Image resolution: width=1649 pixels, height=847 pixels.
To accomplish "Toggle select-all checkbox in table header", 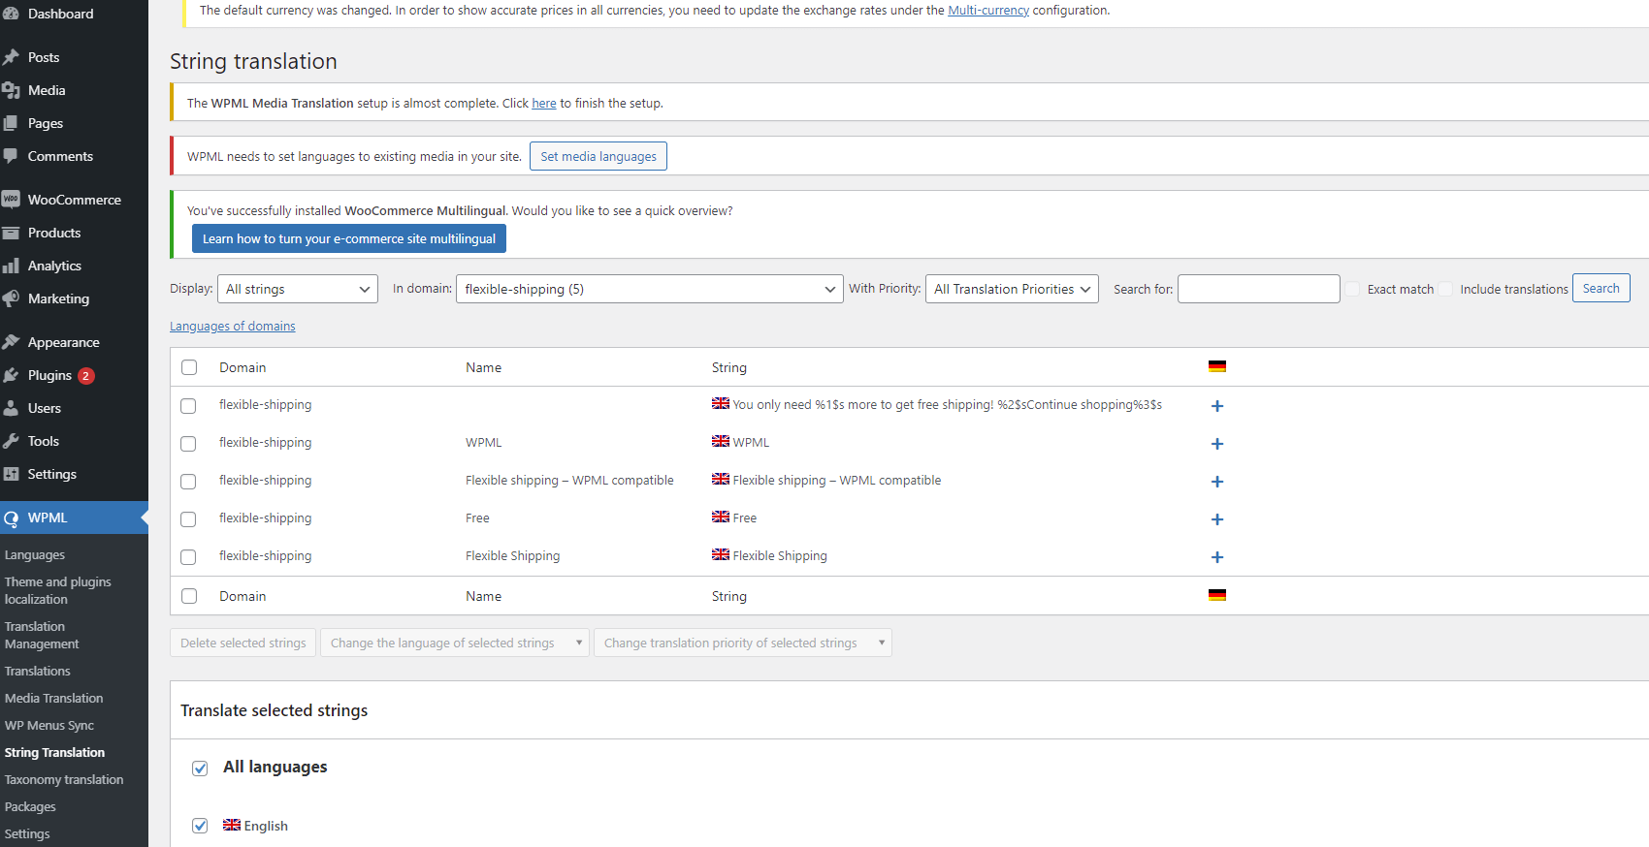I will 189,367.
